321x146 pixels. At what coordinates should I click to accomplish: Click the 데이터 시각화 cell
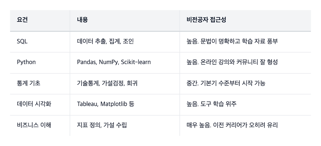click(x=40, y=105)
